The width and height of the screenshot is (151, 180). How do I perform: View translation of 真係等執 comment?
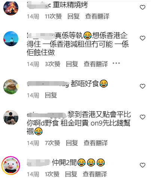tap(96, 64)
